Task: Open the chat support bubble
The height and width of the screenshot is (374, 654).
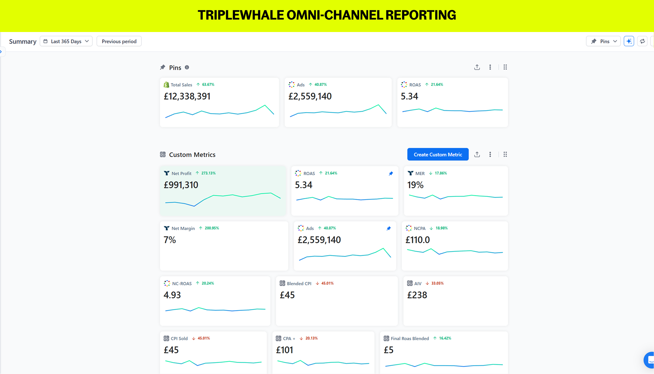Action: click(x=650, y=360)
